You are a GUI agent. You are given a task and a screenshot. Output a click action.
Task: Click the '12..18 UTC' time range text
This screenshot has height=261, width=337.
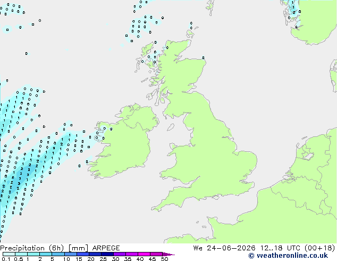(280, 248)
